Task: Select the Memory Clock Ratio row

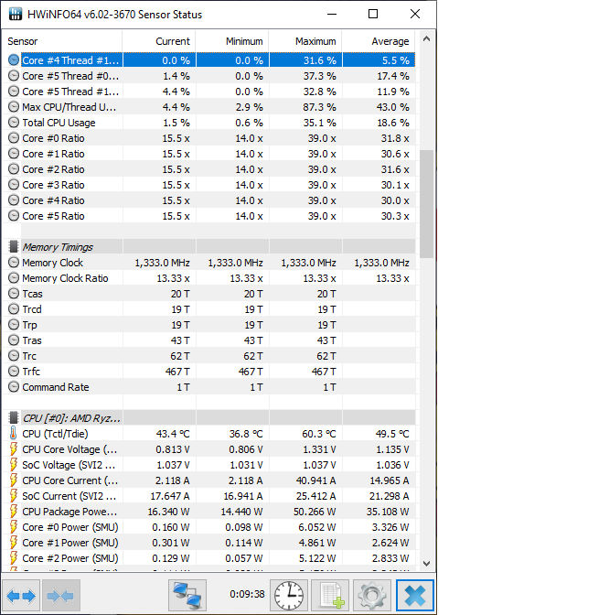Action: (x=209, y=278)
